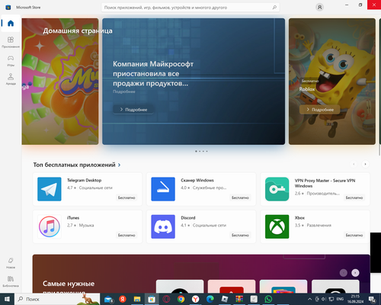
Task: Go to the Игры section in the sidebar
Action: tap(11, 61)
